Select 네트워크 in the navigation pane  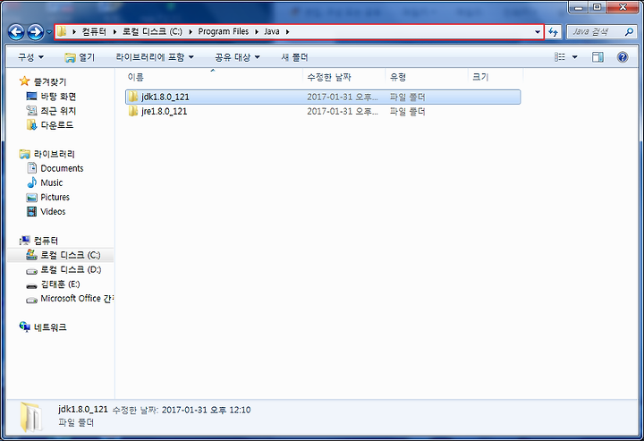(x=50, y=327)
